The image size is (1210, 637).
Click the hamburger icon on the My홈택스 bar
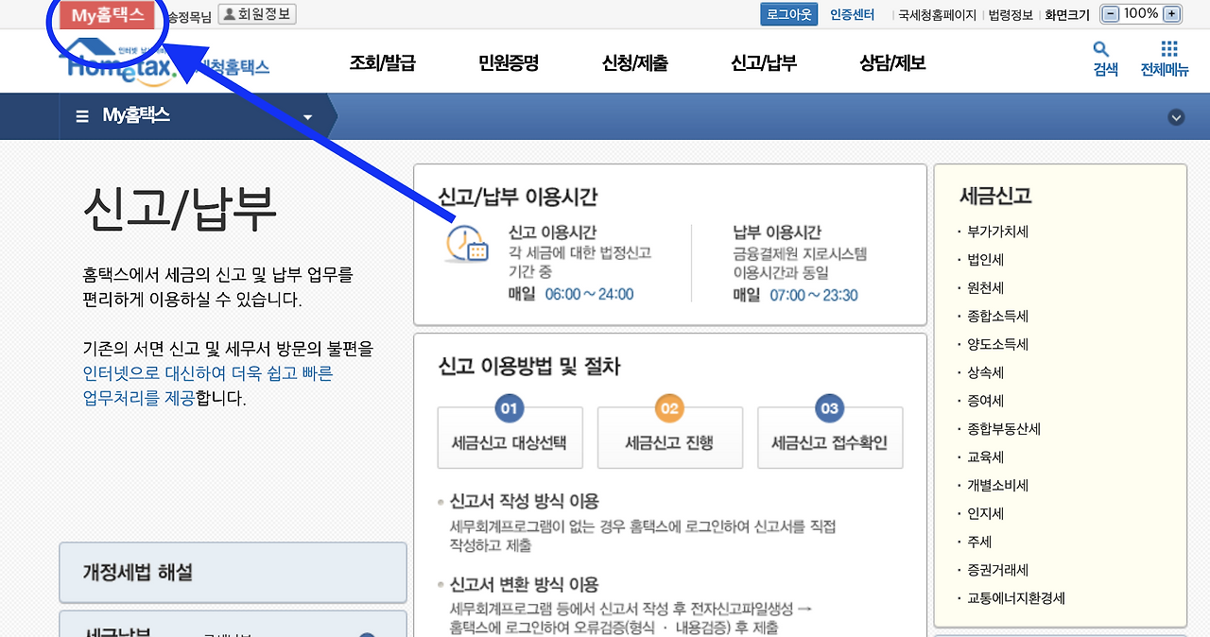click(80, 115)
